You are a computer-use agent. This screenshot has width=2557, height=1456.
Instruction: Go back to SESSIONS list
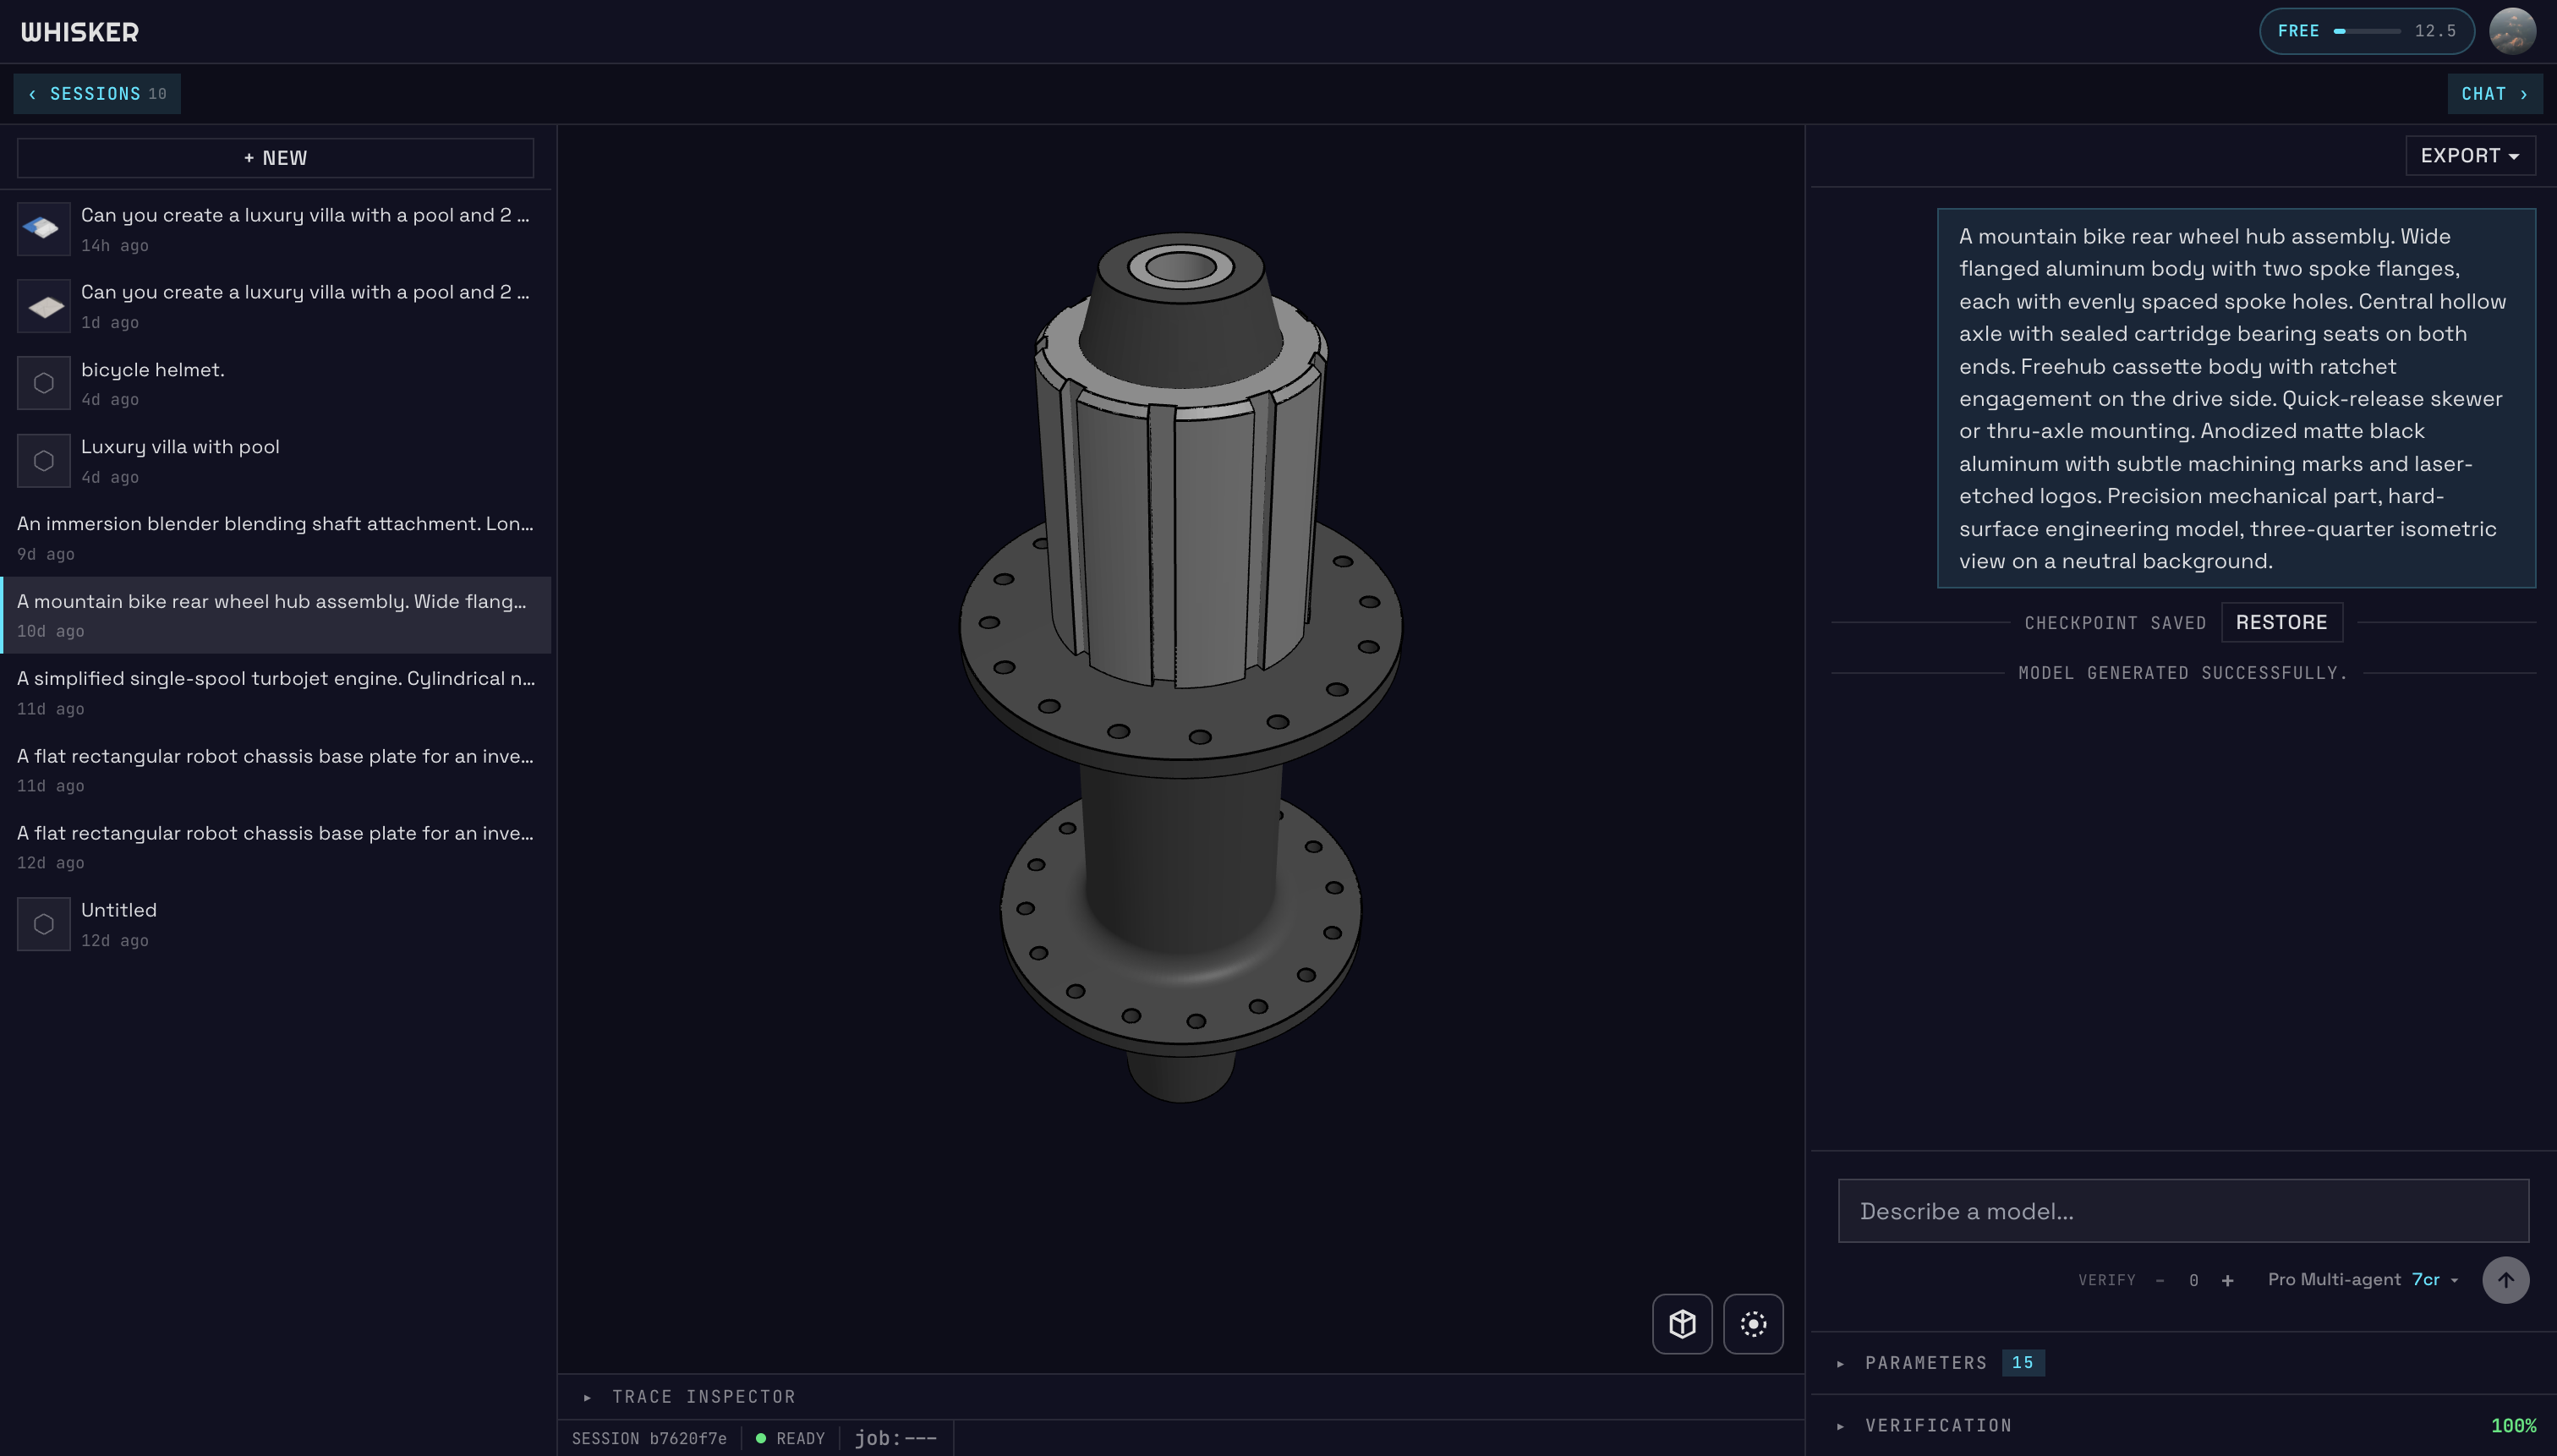tap(96, 93)
